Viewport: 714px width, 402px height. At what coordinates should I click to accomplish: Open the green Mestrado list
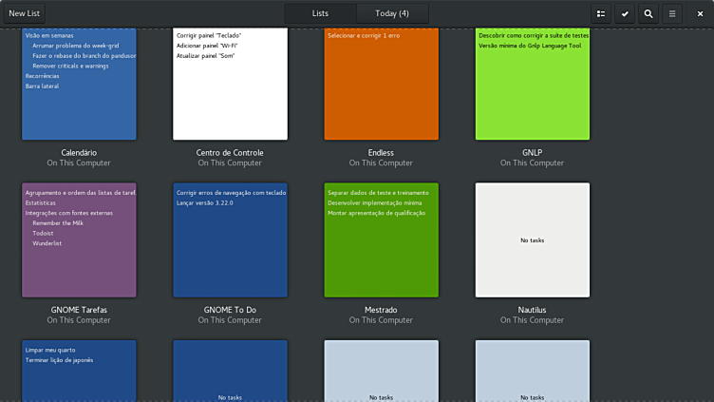click(x=381, y=240)
